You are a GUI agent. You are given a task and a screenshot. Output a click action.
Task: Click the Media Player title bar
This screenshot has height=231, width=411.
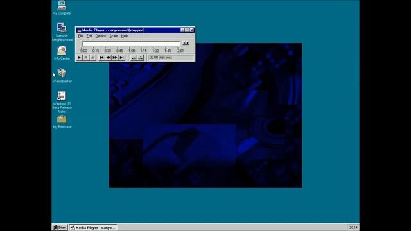tap(135, 30)
